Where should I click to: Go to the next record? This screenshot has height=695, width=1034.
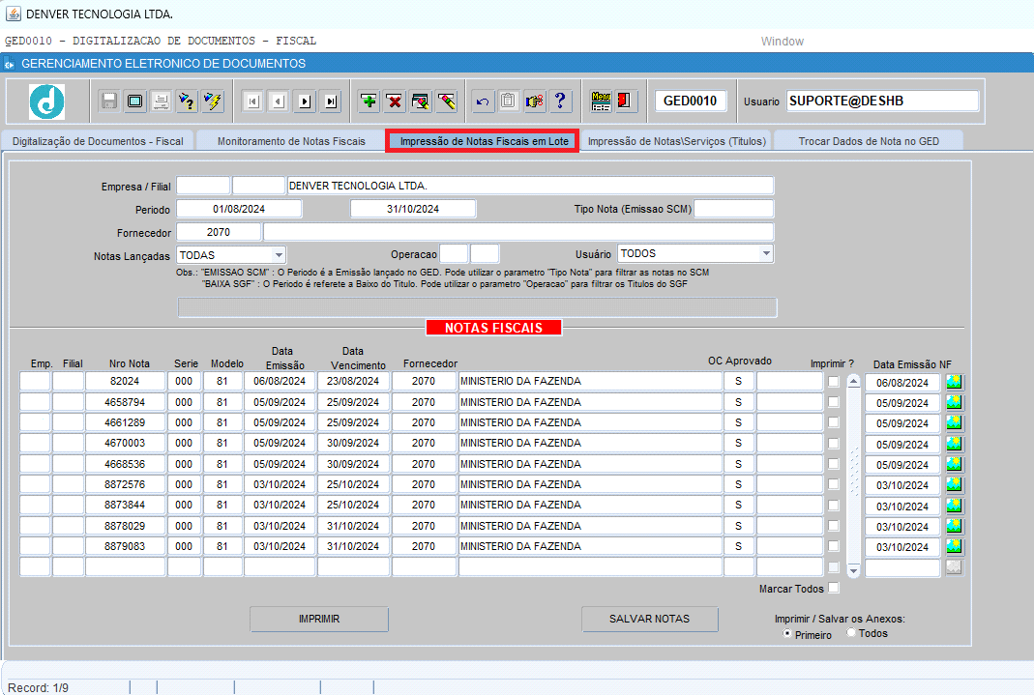[x=305, y=101]
